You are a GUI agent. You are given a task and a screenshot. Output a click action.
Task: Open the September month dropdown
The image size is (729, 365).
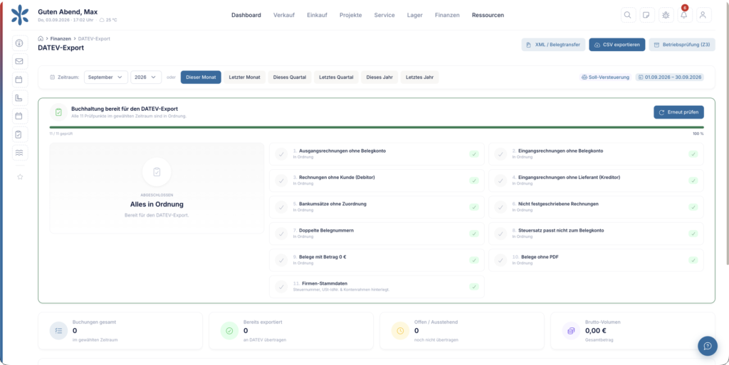pyautogui.click(x=106, y=77)
